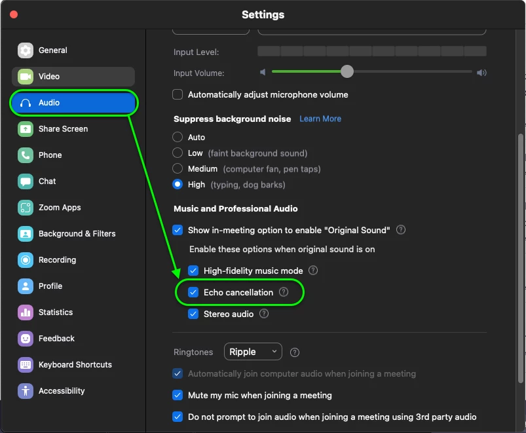Click help icon next to Stereo audio
The width and height of the screenshot is (526, 433).
pos(264,314)
